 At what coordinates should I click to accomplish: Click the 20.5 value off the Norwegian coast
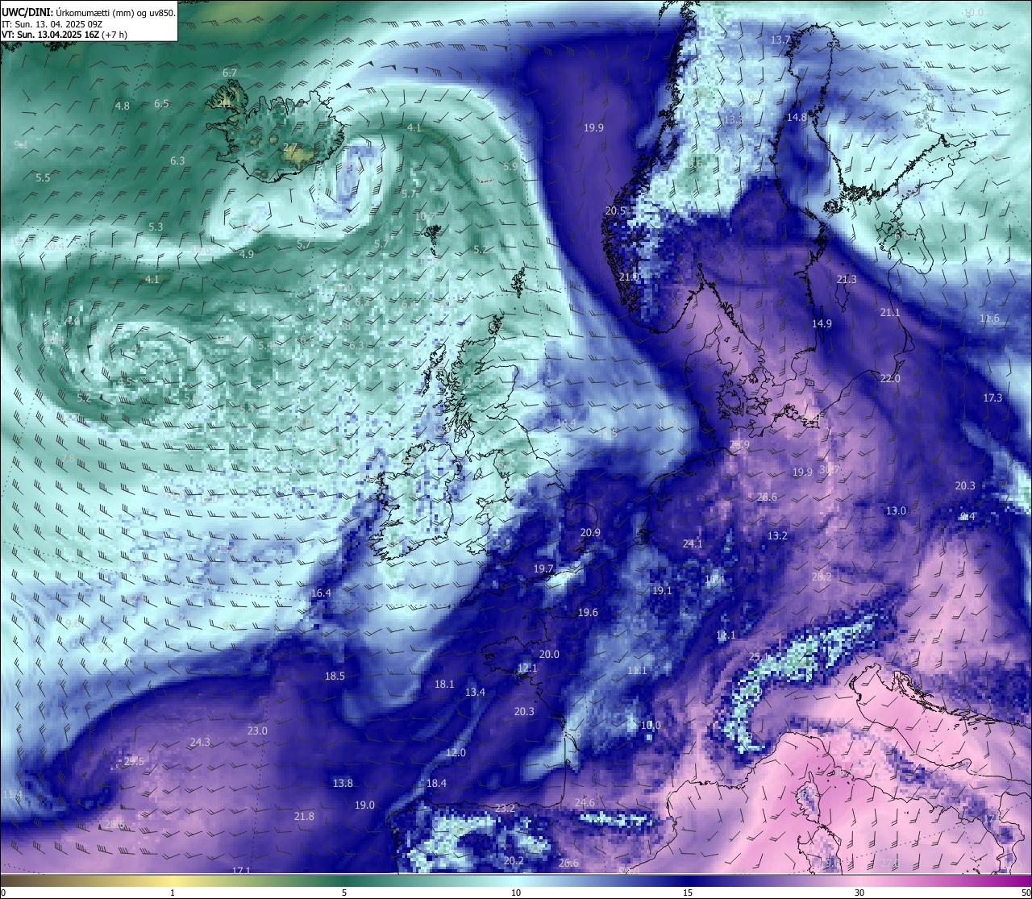click(615, 210)
